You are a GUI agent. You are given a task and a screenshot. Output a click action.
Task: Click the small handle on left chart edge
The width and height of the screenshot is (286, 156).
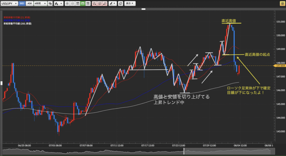click(1, 83)
